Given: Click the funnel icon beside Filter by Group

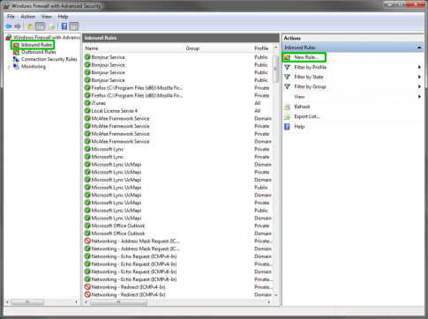Looking at the screenshot, I should pos(288,86).
